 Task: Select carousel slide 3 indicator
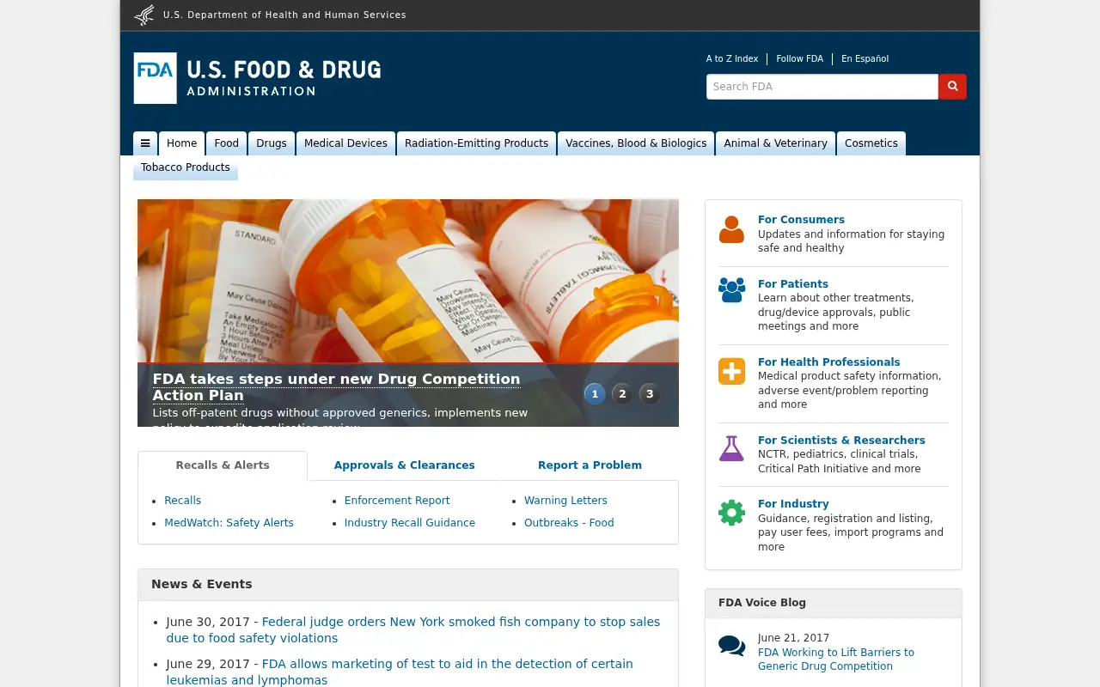[650, 394]
